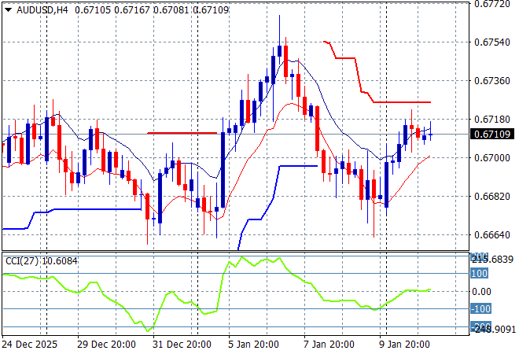Click the 31 Dec 20:00 time label
This screenshot has width=519, height=354.
(182, 344)
